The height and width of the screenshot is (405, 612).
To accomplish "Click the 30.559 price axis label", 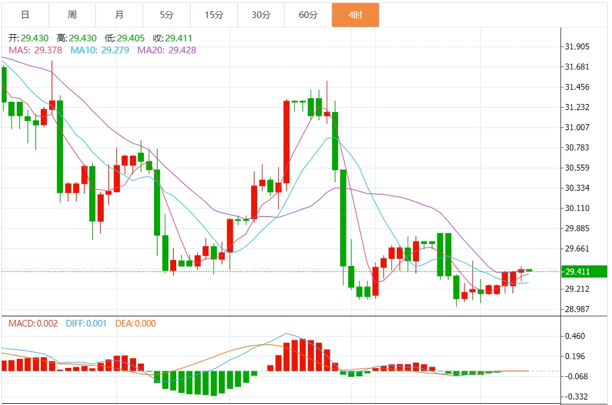I will [577, 168].
